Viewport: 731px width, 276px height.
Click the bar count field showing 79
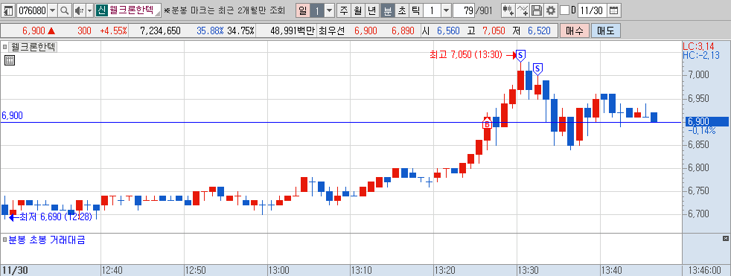tap(464, 10)
